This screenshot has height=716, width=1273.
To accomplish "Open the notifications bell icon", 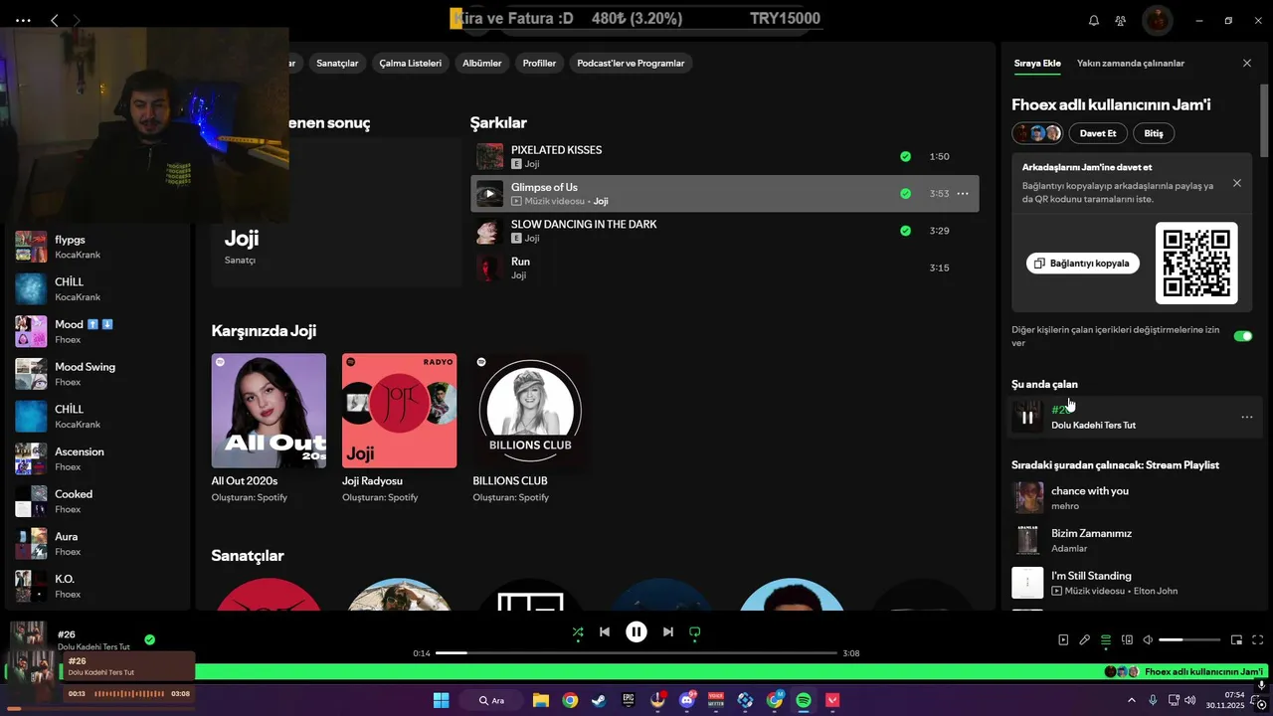I will 1094,20.
